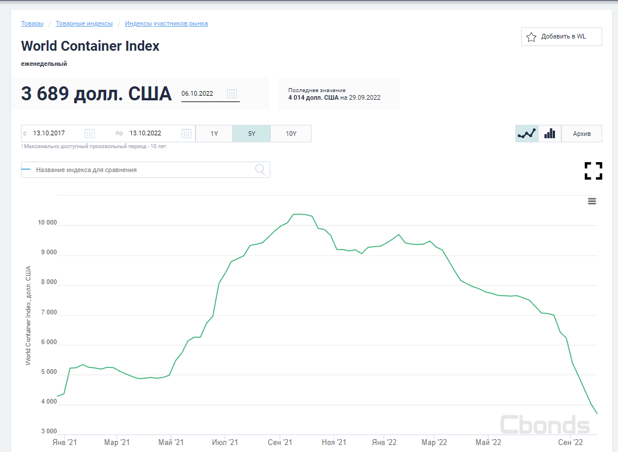618x452 pixels.
Task: Open calendar icon beside 06.10.2022 date
Action: coord(232,93)
